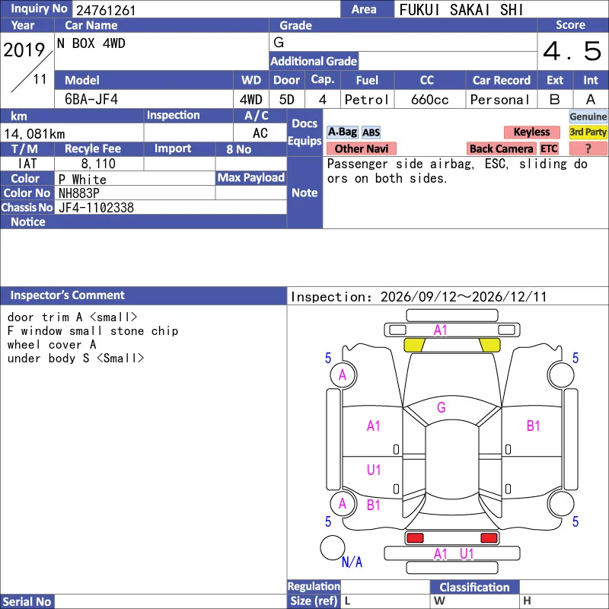Click the Other Navi badge
This screenshot has width=609, height=609.
[x=361, y=148]
